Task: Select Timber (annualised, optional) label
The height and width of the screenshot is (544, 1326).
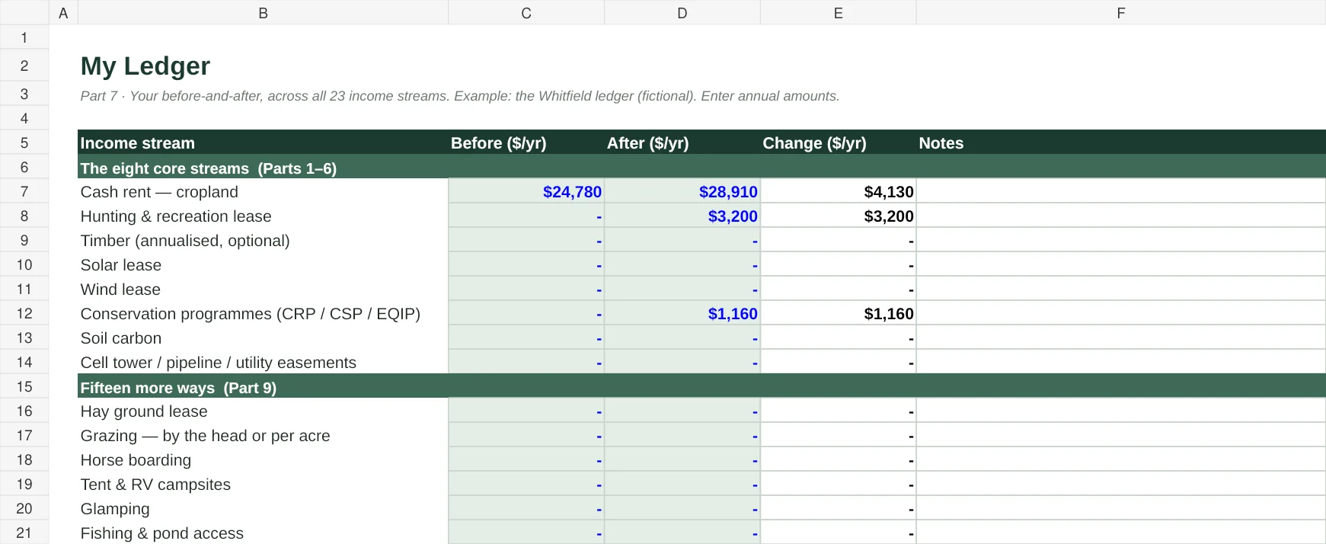Action: click(x=185, y=241)
